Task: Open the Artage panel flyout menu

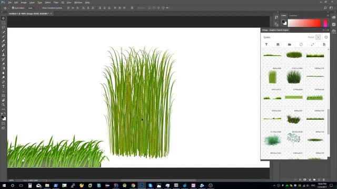Action: [x=328, y=30]
